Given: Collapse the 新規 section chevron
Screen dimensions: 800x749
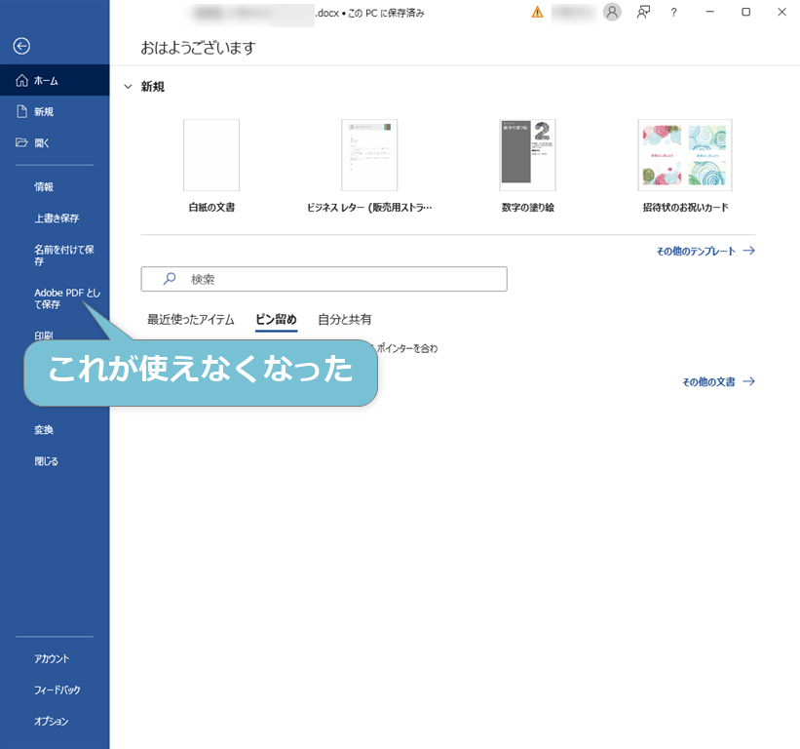Looking at the screenshot, I should tap(128, 87).
